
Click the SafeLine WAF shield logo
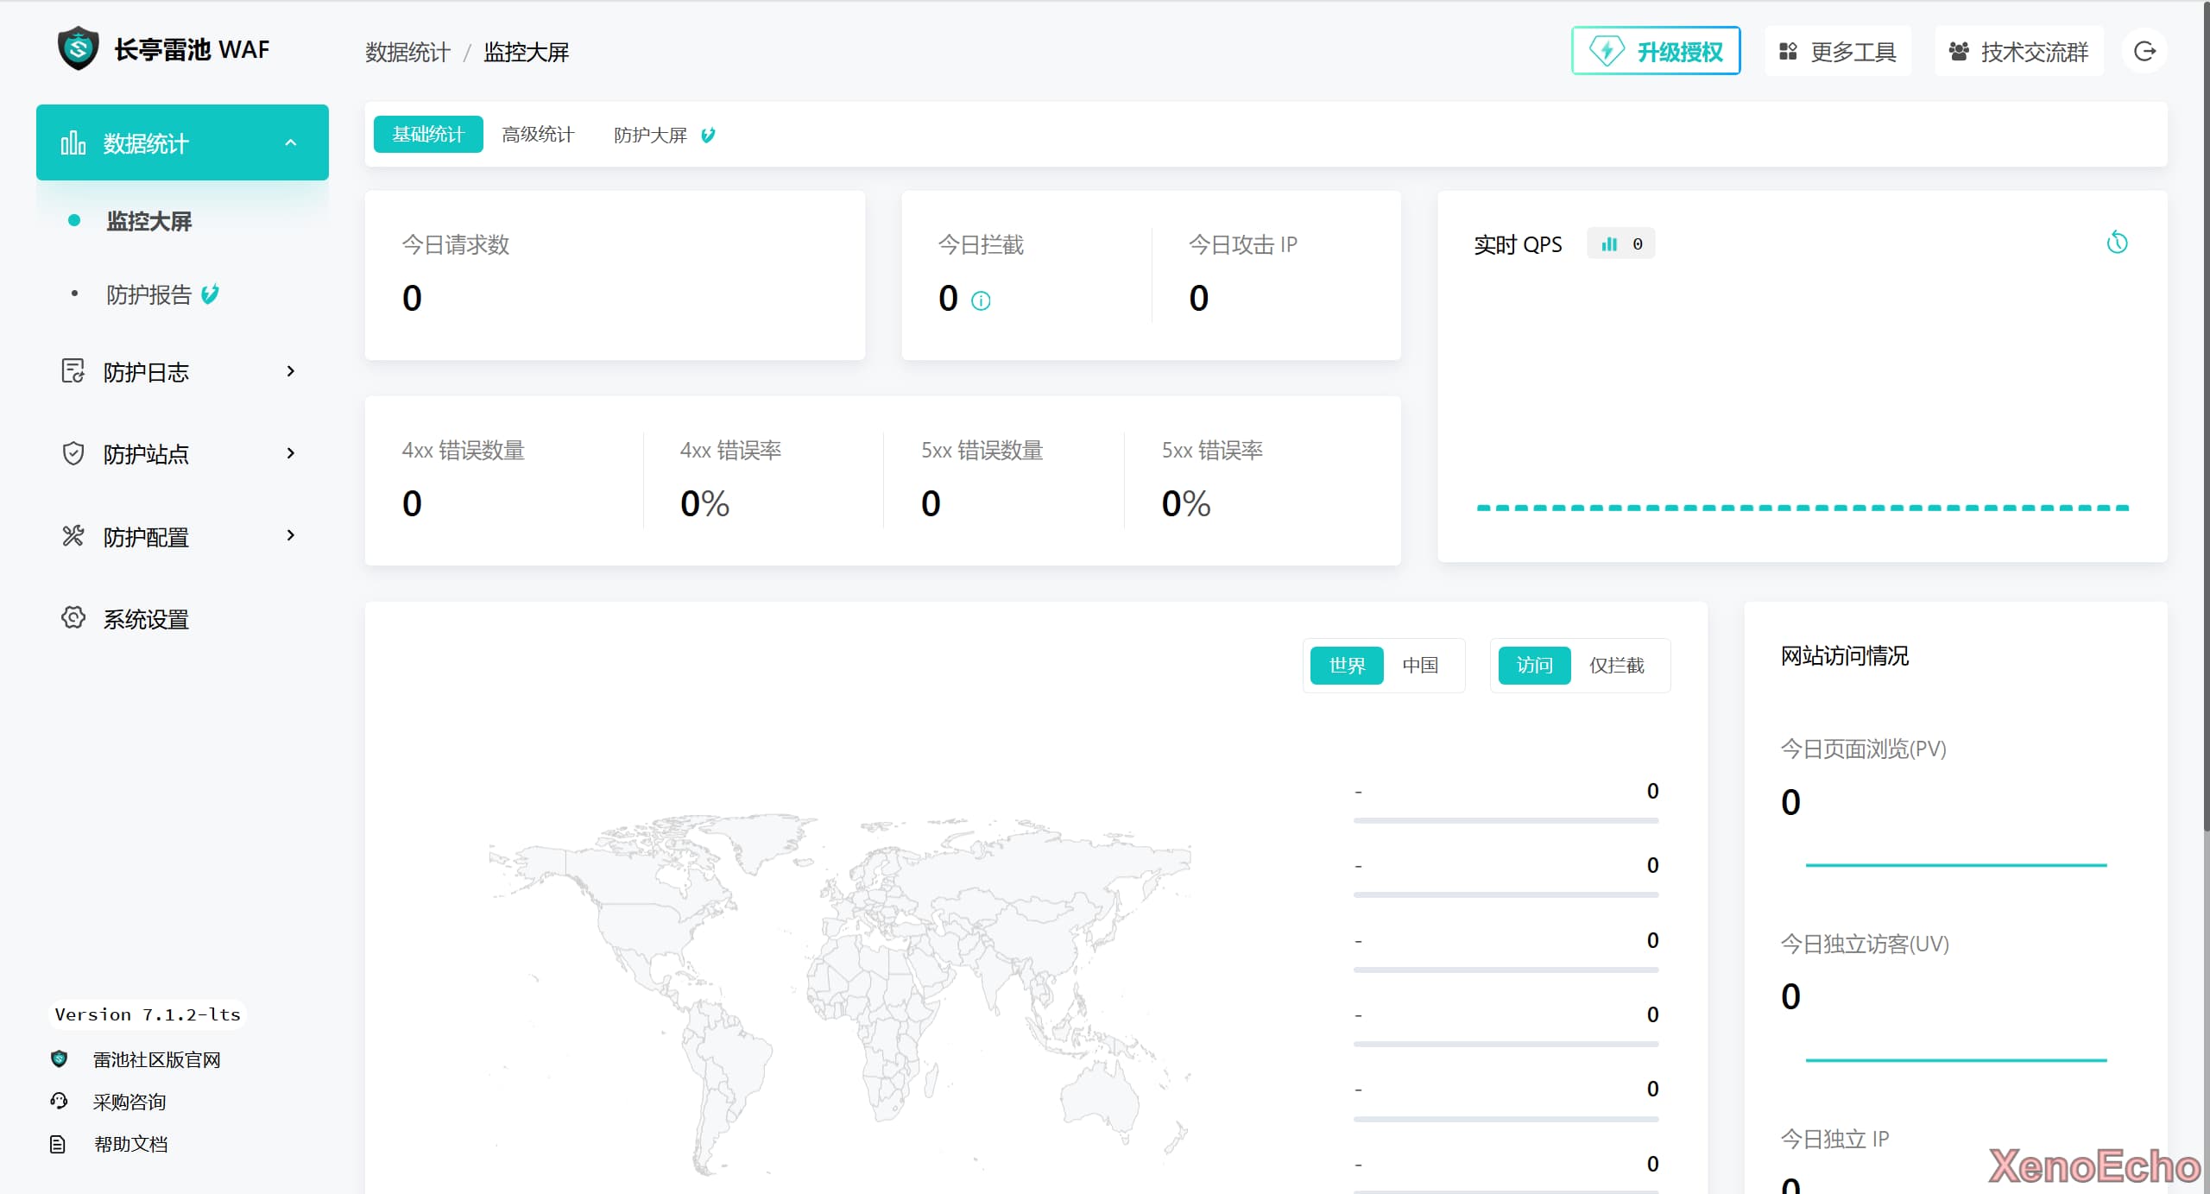click(78, 48)
